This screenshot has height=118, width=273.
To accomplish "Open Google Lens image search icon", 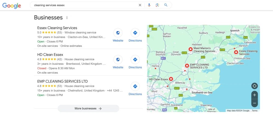I will 157,5.
